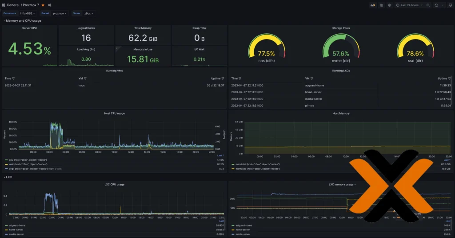Open the Last 24 hours time picker
The image size is (455, 238).
pos(409,5)
